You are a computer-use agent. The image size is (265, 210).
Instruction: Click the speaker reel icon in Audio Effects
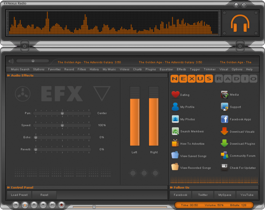(x=23, y=94)
